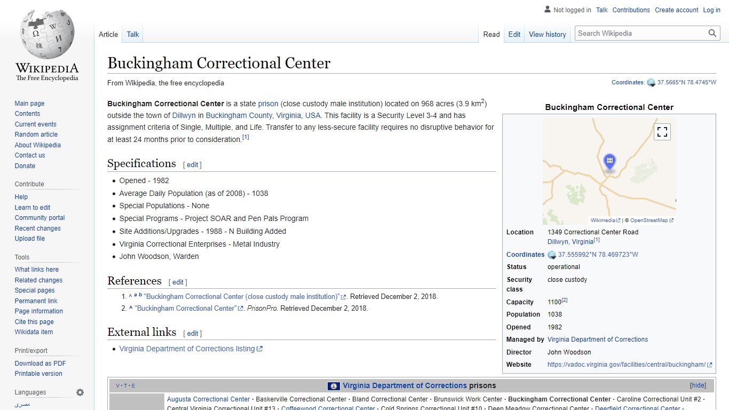This screenshot has height=410, width=729.
Task: Open the Contents sidebar link
Action: (27, 114)
